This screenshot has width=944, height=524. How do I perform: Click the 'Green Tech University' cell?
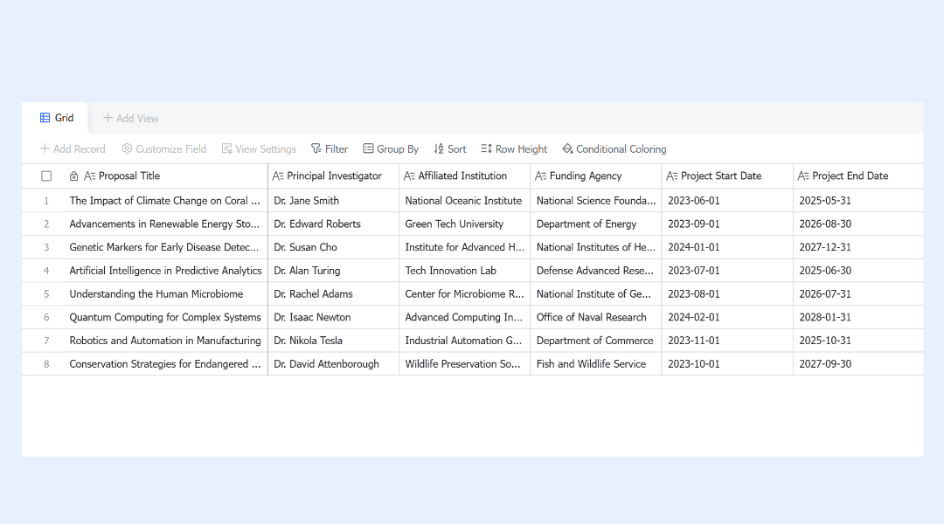465,224
